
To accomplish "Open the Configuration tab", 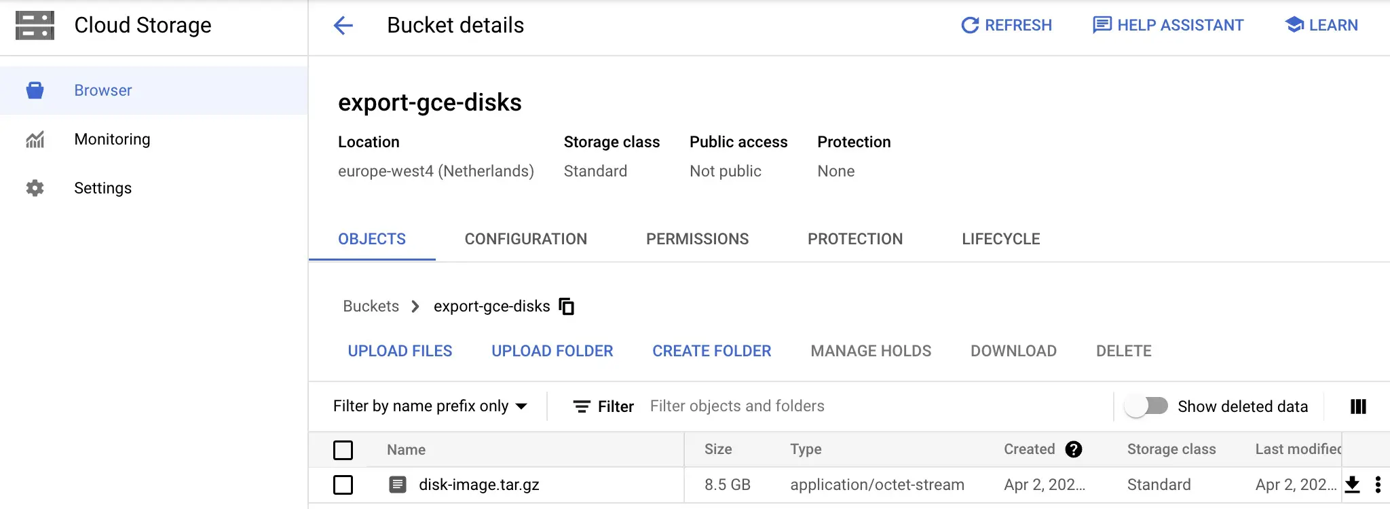I will point(526,239).
